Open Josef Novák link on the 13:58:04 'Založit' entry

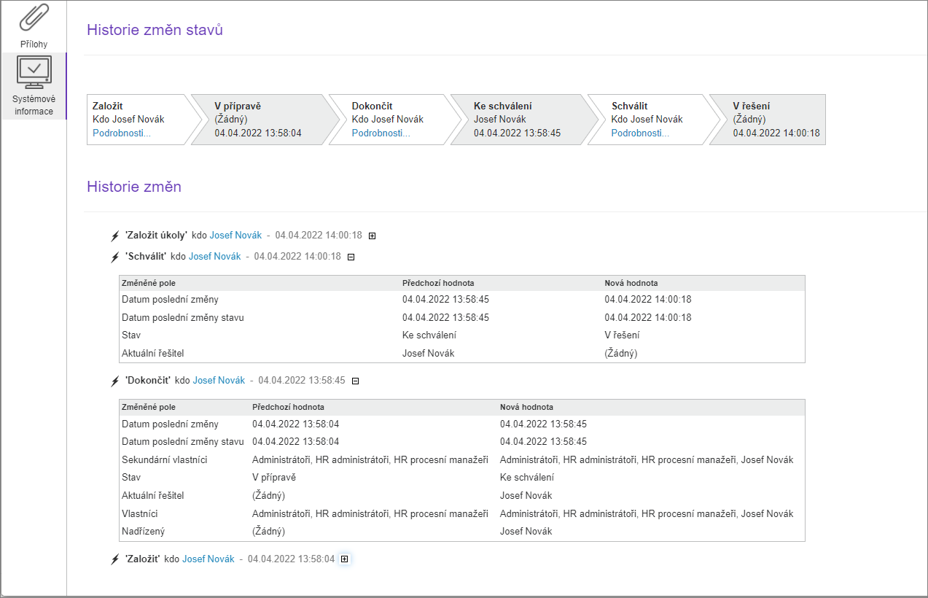click(208, 559)
